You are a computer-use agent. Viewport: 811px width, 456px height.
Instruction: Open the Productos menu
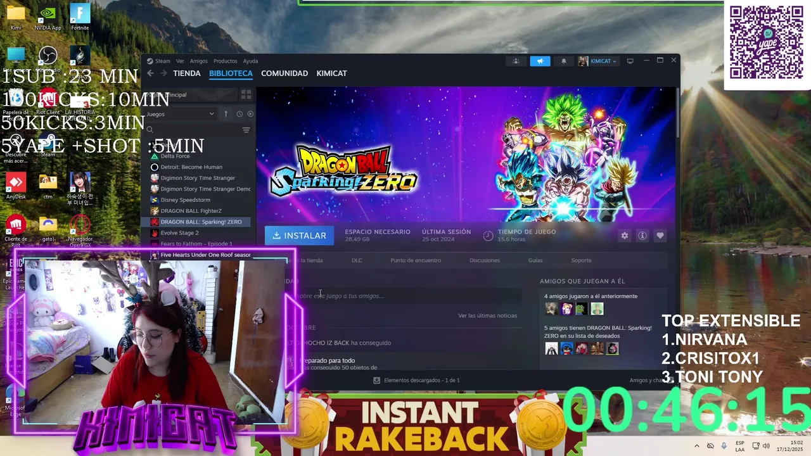(226, 61)
